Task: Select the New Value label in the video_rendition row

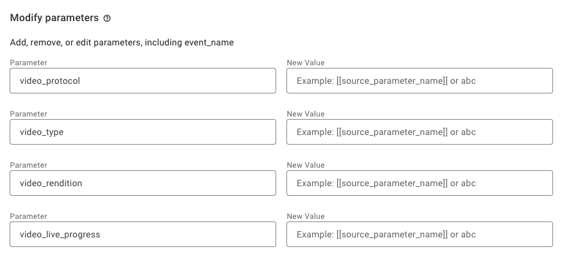Action: click(306, 165)
